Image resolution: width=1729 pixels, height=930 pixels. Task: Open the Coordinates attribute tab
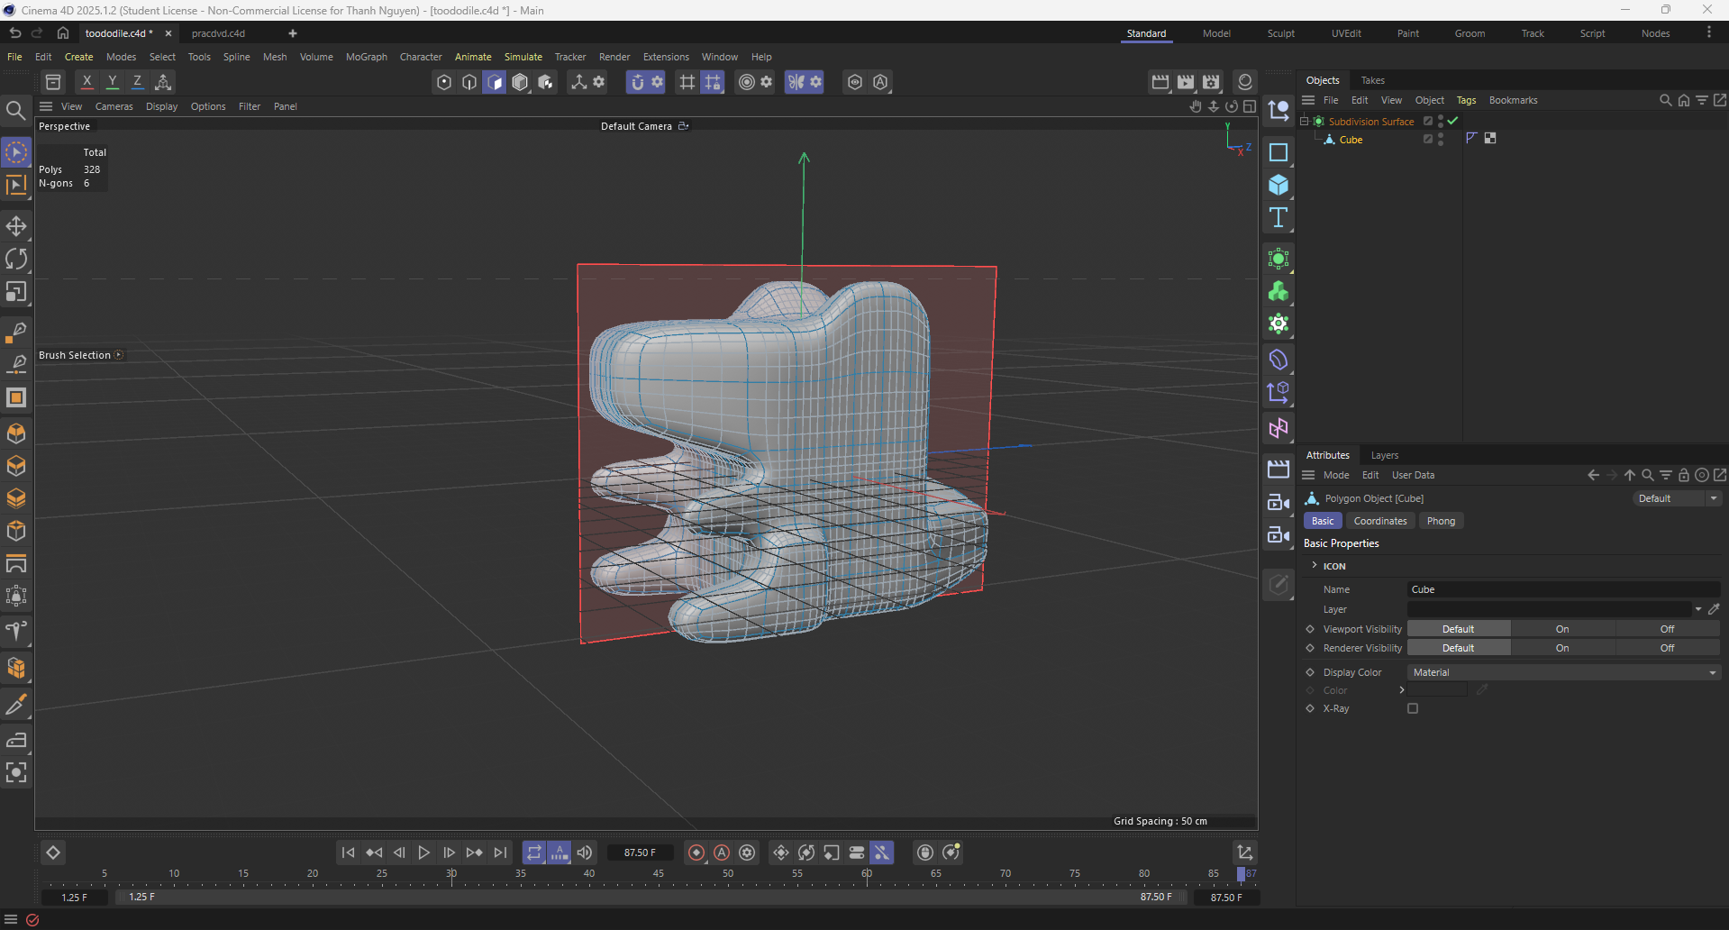click(1379, 521)
